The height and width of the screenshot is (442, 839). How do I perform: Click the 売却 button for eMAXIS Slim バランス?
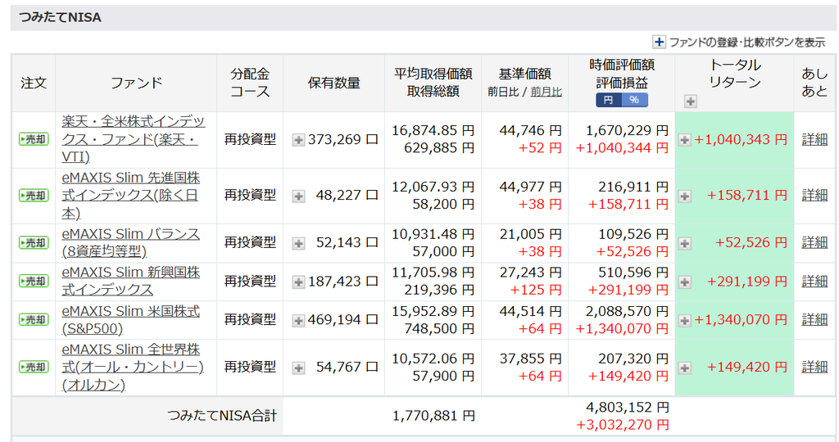(x=34, y=242)
